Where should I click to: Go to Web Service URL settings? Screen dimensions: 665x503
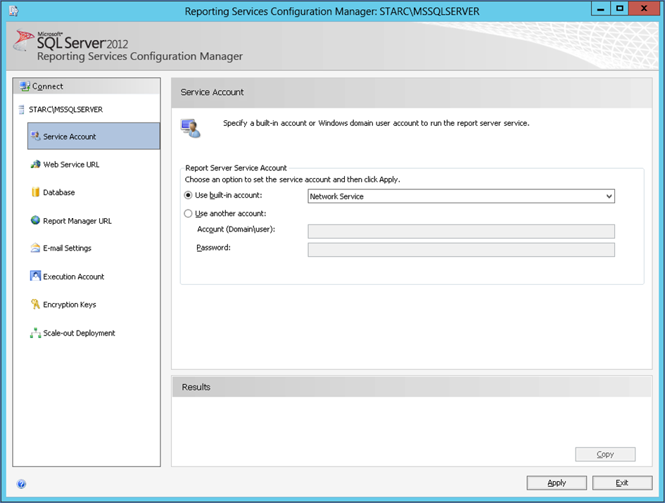click(71, 165)
